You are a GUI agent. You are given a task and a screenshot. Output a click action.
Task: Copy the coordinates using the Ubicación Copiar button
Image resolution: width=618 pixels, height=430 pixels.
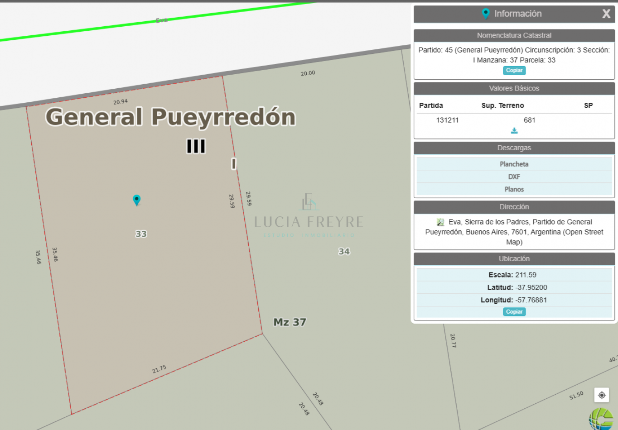click(x=514, y=311)
